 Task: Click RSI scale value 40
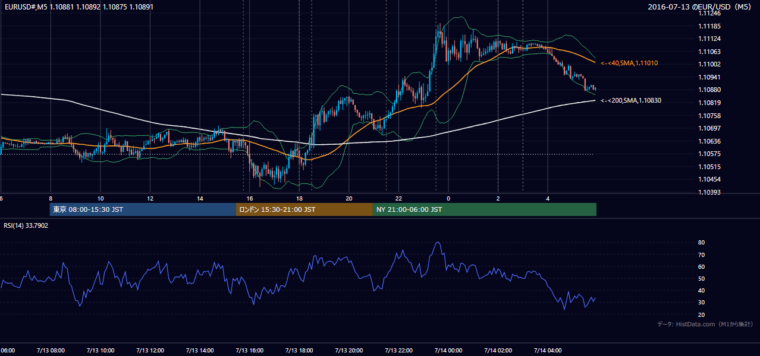click(702, 291)
